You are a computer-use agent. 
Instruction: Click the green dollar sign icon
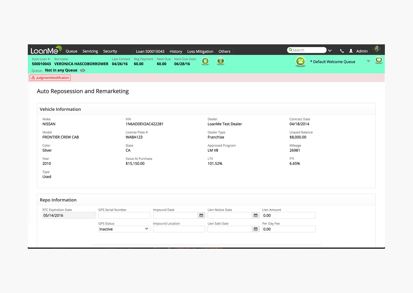(x=221, y=61)
